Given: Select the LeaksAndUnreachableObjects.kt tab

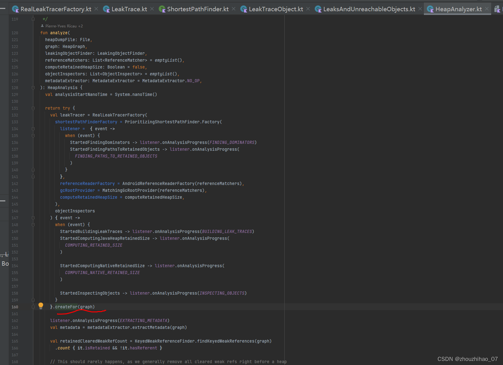Looking at the screenshot, I should coord(369,9).
